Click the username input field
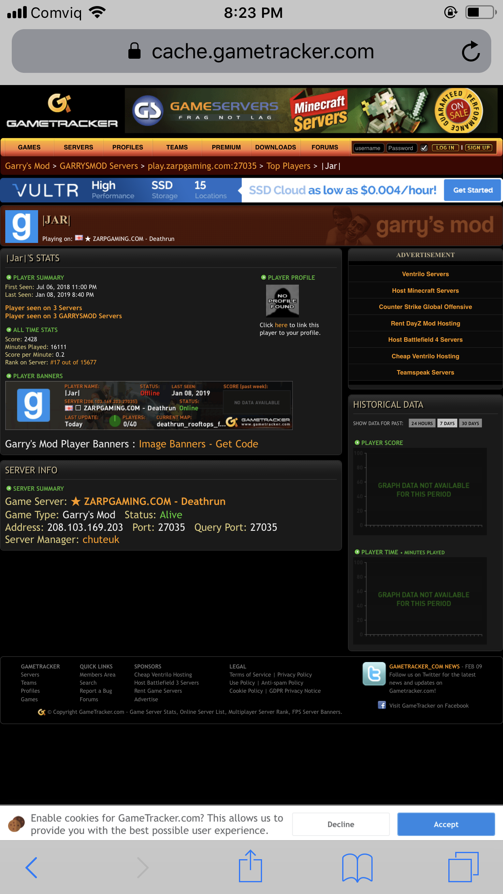 click(x=368, y=148)
